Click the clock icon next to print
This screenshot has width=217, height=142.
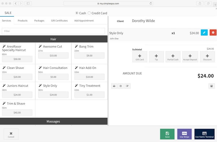tap(121, 86)
